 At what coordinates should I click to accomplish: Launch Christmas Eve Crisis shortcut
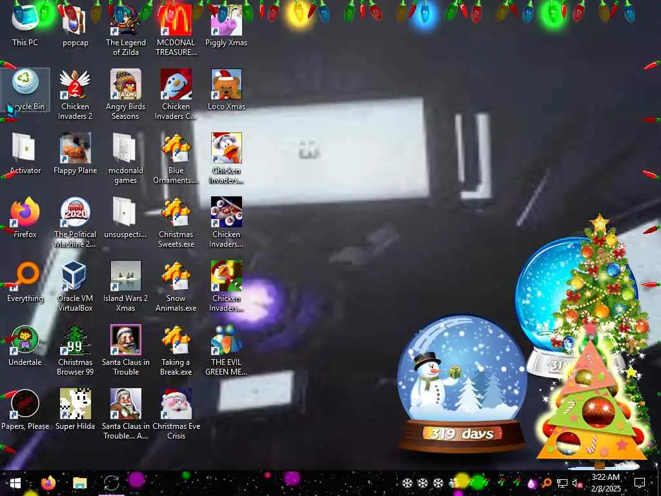coord(176,414)
